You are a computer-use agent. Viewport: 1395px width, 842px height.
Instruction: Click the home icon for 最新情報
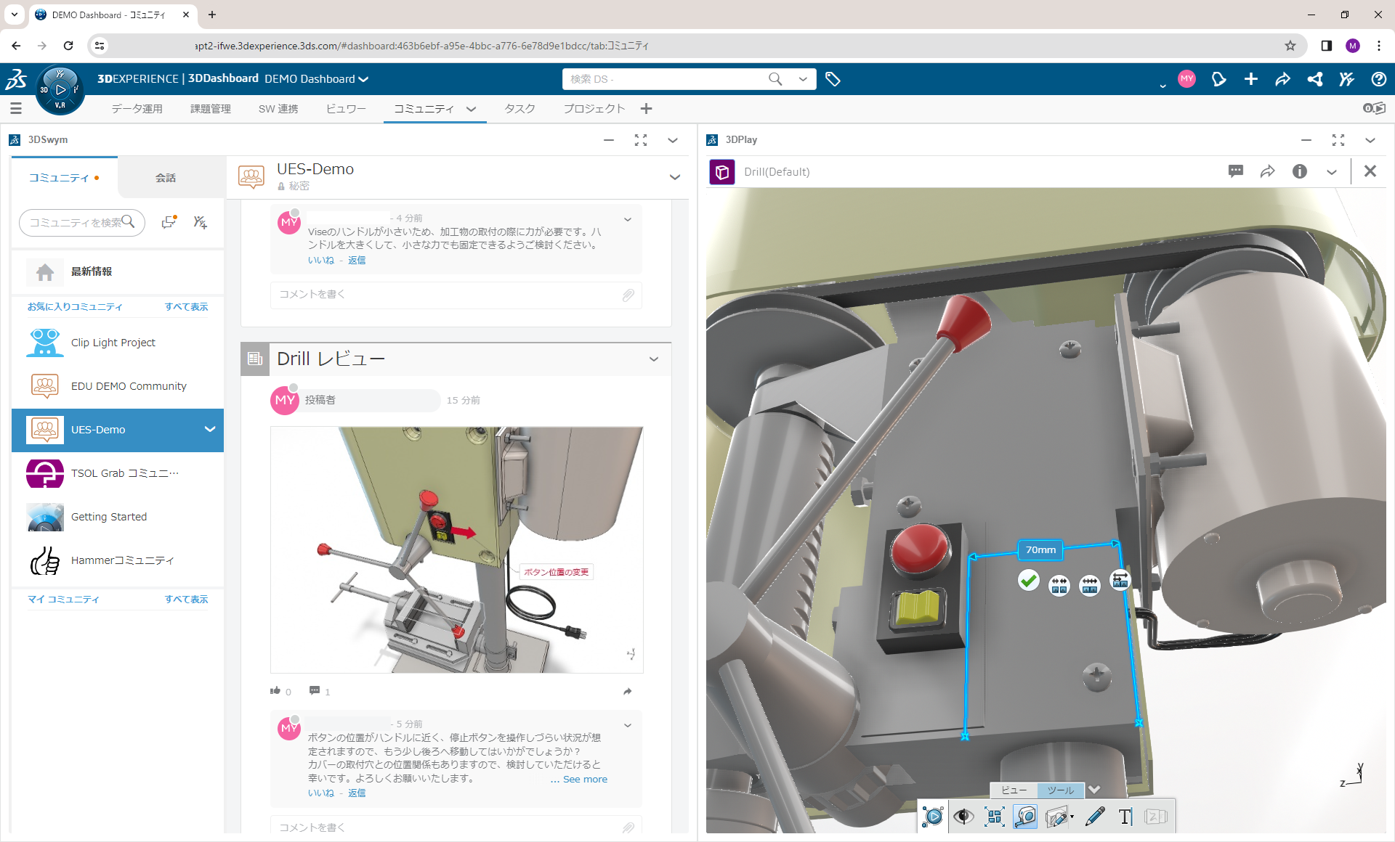click(x=45, y=271)
